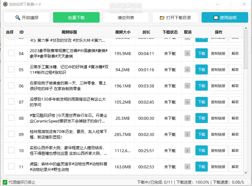
Task: Click the 下载状态 column header
Action: coord(170,32)
